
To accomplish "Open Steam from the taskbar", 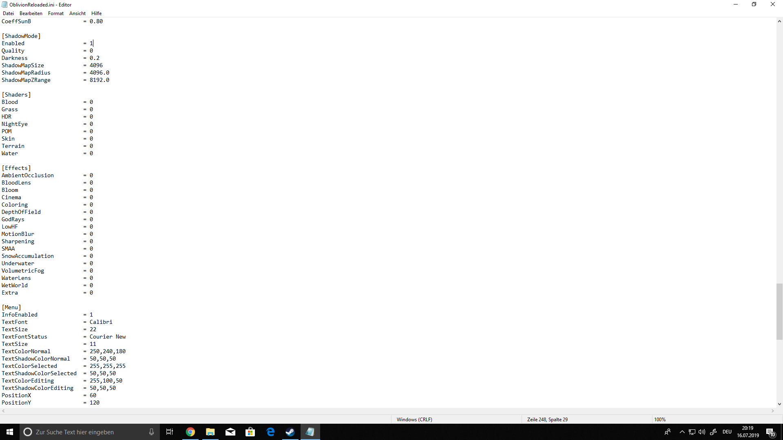I will pyautogui.click(x=290, y=432).
